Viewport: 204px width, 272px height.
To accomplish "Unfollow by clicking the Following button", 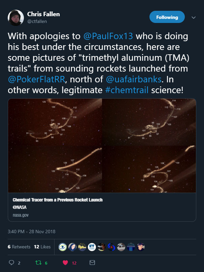I will pyautogui.click(x=167, y=17).
